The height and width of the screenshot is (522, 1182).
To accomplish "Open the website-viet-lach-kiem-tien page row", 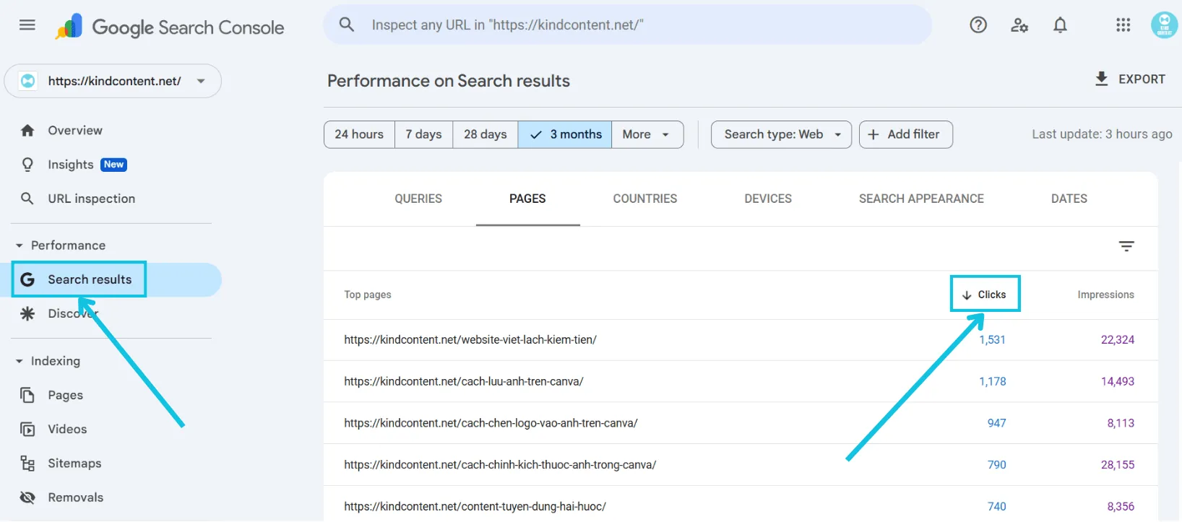I will coord(741,340).
